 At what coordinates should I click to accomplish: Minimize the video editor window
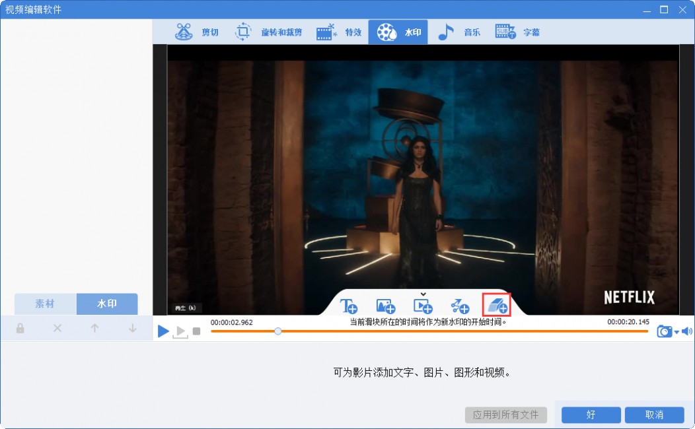pyautogui.click(x=647, y=10)
